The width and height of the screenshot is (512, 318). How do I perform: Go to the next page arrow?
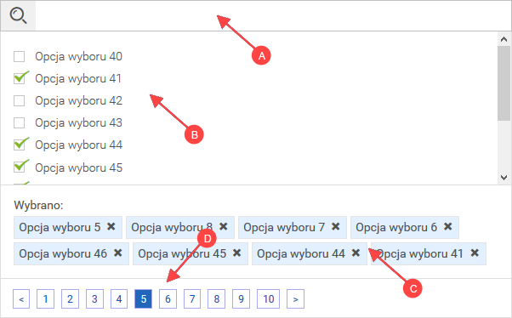click(x=295, y=298)
